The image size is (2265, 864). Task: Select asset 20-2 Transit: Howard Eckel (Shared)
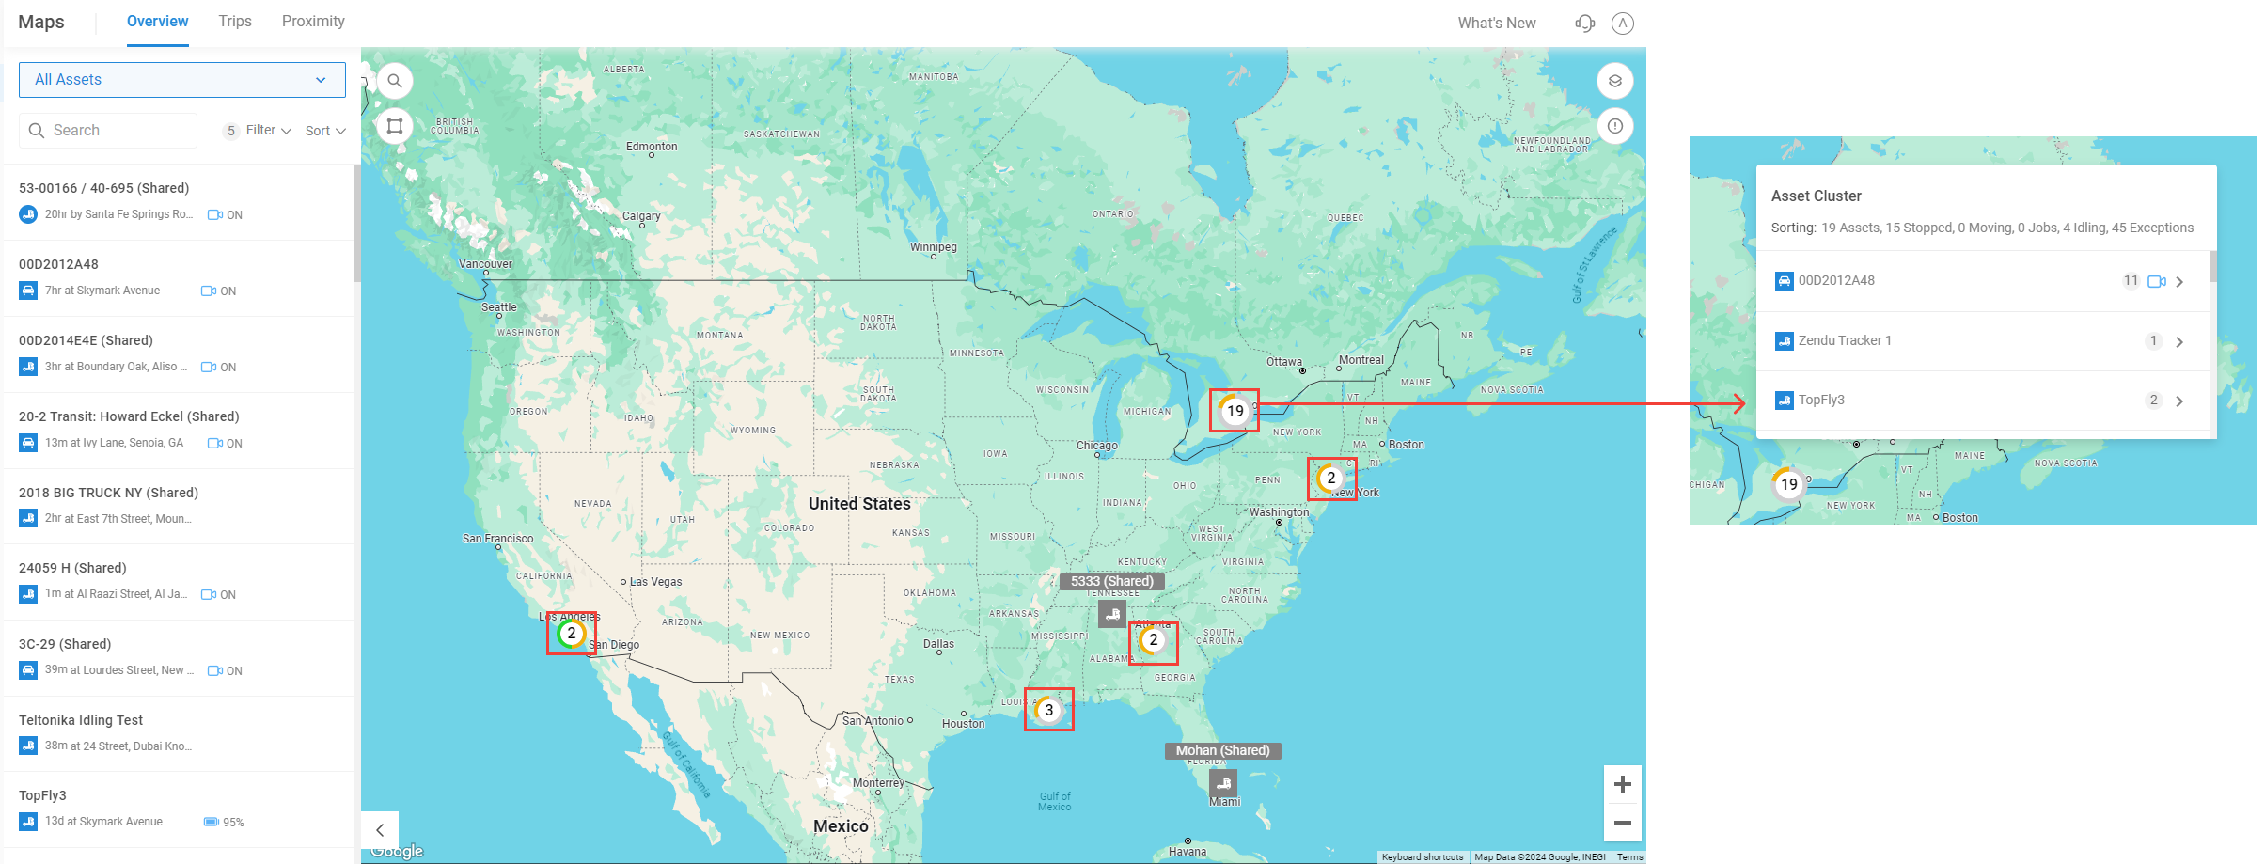pyautogui.click(x=179, y=431)
